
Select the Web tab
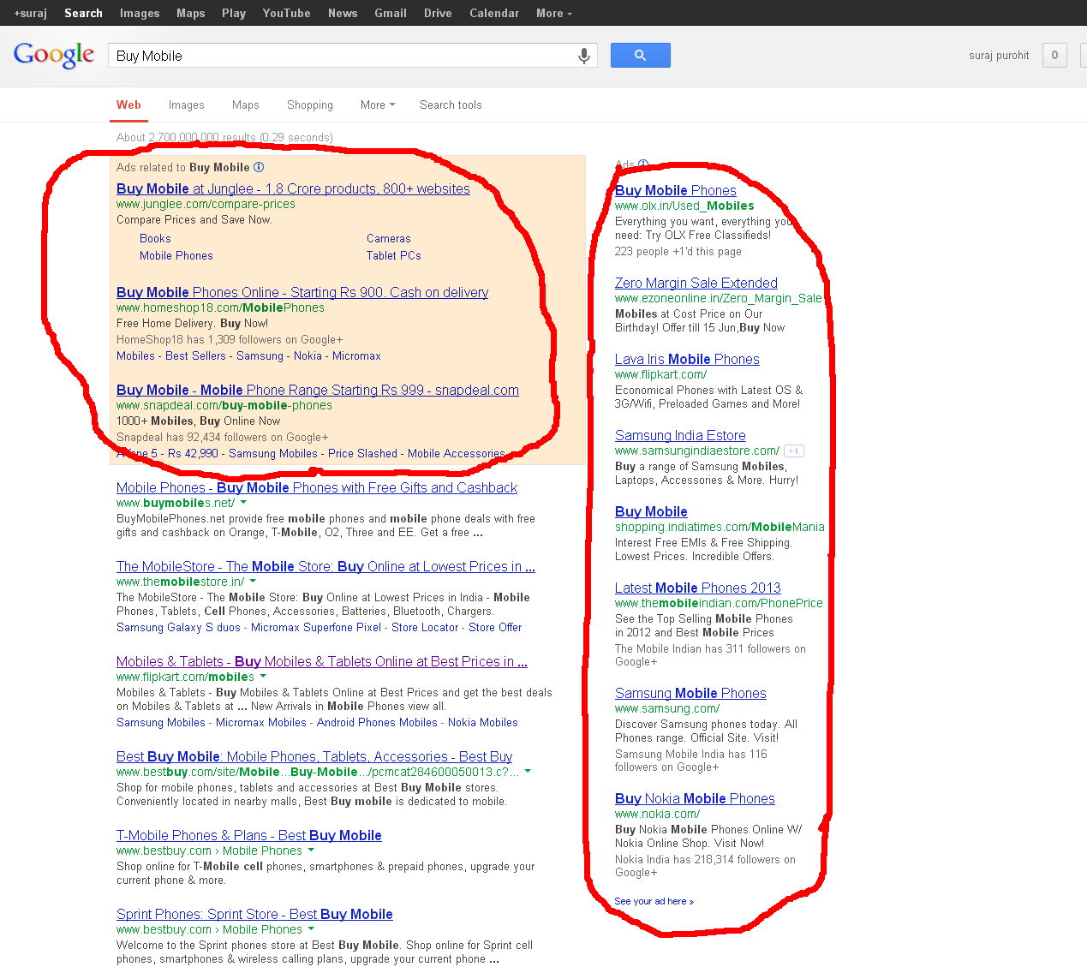coord(128,104)
